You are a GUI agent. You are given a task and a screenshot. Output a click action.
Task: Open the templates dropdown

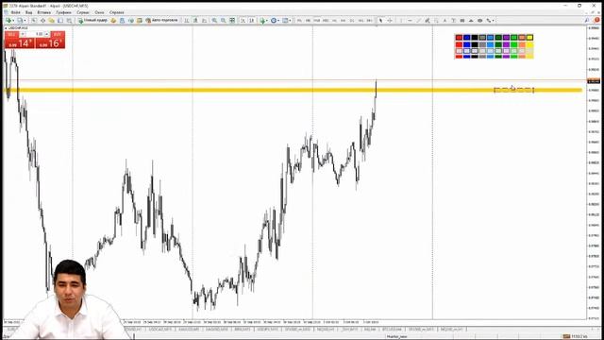286,21
